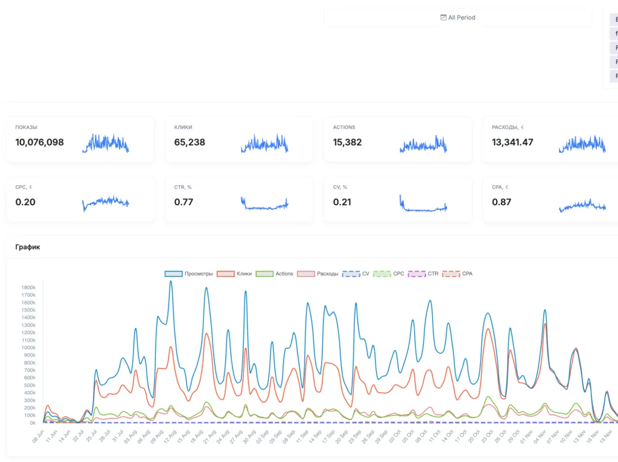Click the CPA value 0.87
Screen dimensions: 618x462
(x=502, y=202)
